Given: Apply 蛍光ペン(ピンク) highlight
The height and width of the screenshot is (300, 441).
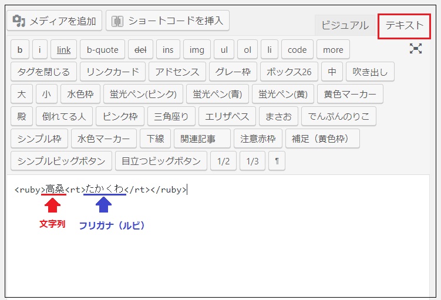Looking at the screenshot, I should tap(143, 94).
